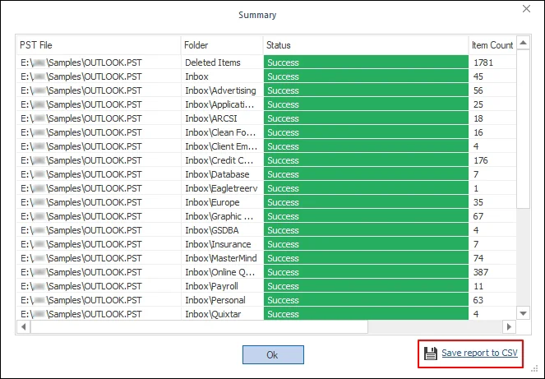Screen dimensions: 545x379
Task: Select the Inbox\Quixtar folder cell
Action: point(222,314)
